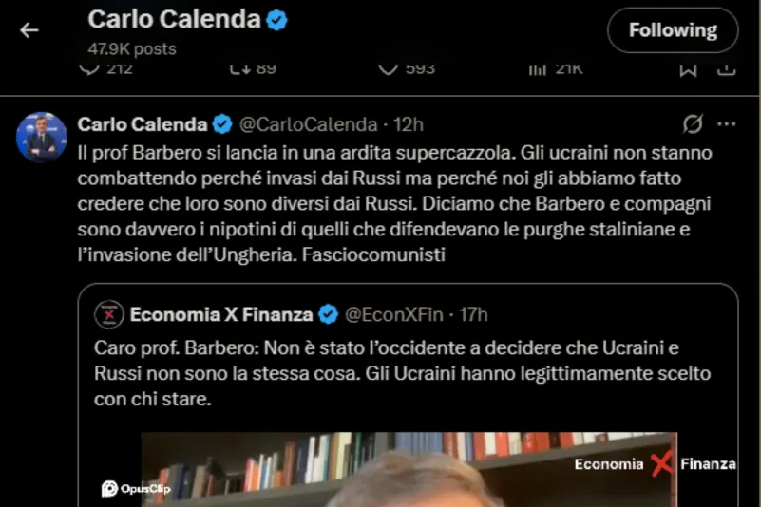The image size is (761, 507).
Task: Open the tweet's 12h timestamp link
Action: [x=409, y=124]
